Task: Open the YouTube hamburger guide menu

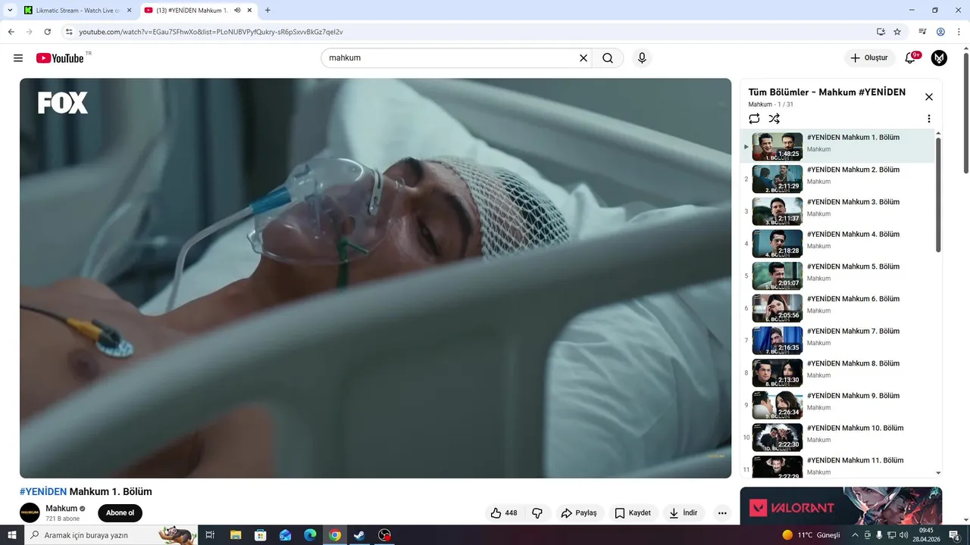Action: pyautogui.click(x=18, y=58)
